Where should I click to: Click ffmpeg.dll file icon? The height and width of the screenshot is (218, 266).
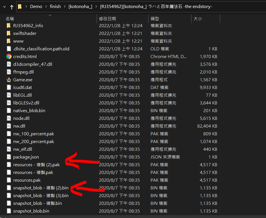[9, 72]
